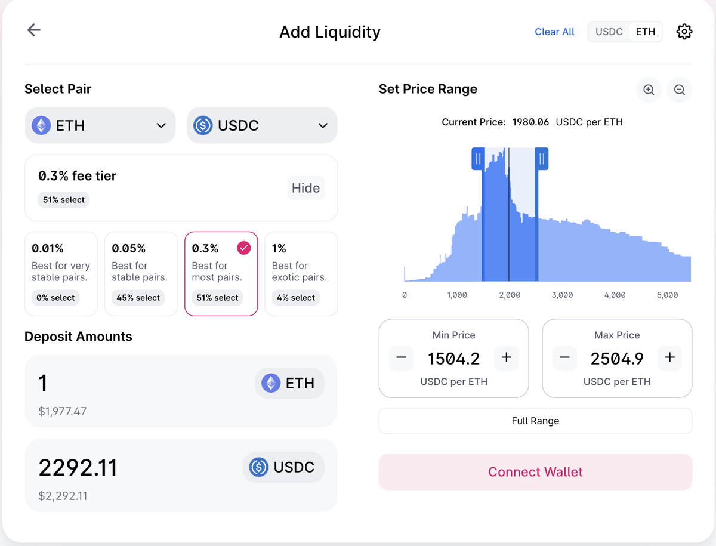The width and height of the screenshot is (716, 546).
Task: Open the settings gear
Action: click(684, 32)
